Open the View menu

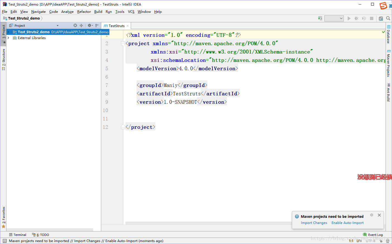24,12
